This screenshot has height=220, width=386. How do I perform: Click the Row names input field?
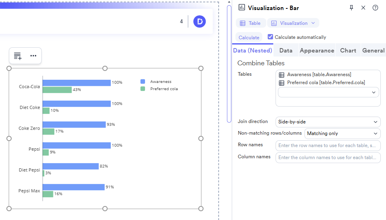point(328,145)
